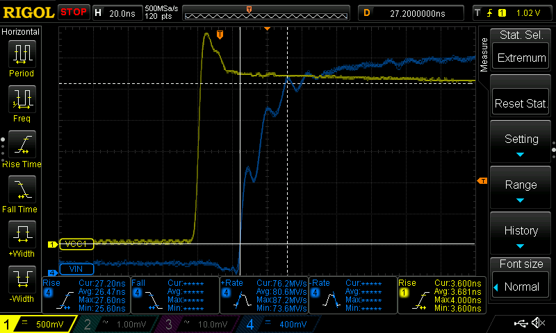Click the 120 pts memory depth text

(158, 16)
